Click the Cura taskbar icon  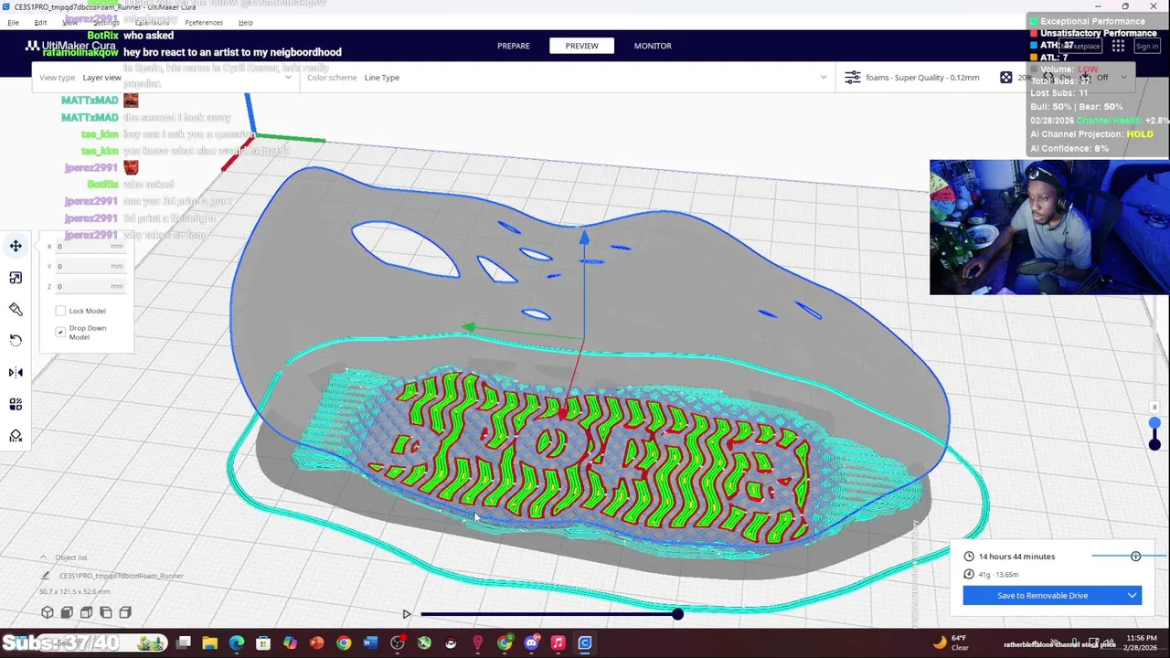(585, 643)
